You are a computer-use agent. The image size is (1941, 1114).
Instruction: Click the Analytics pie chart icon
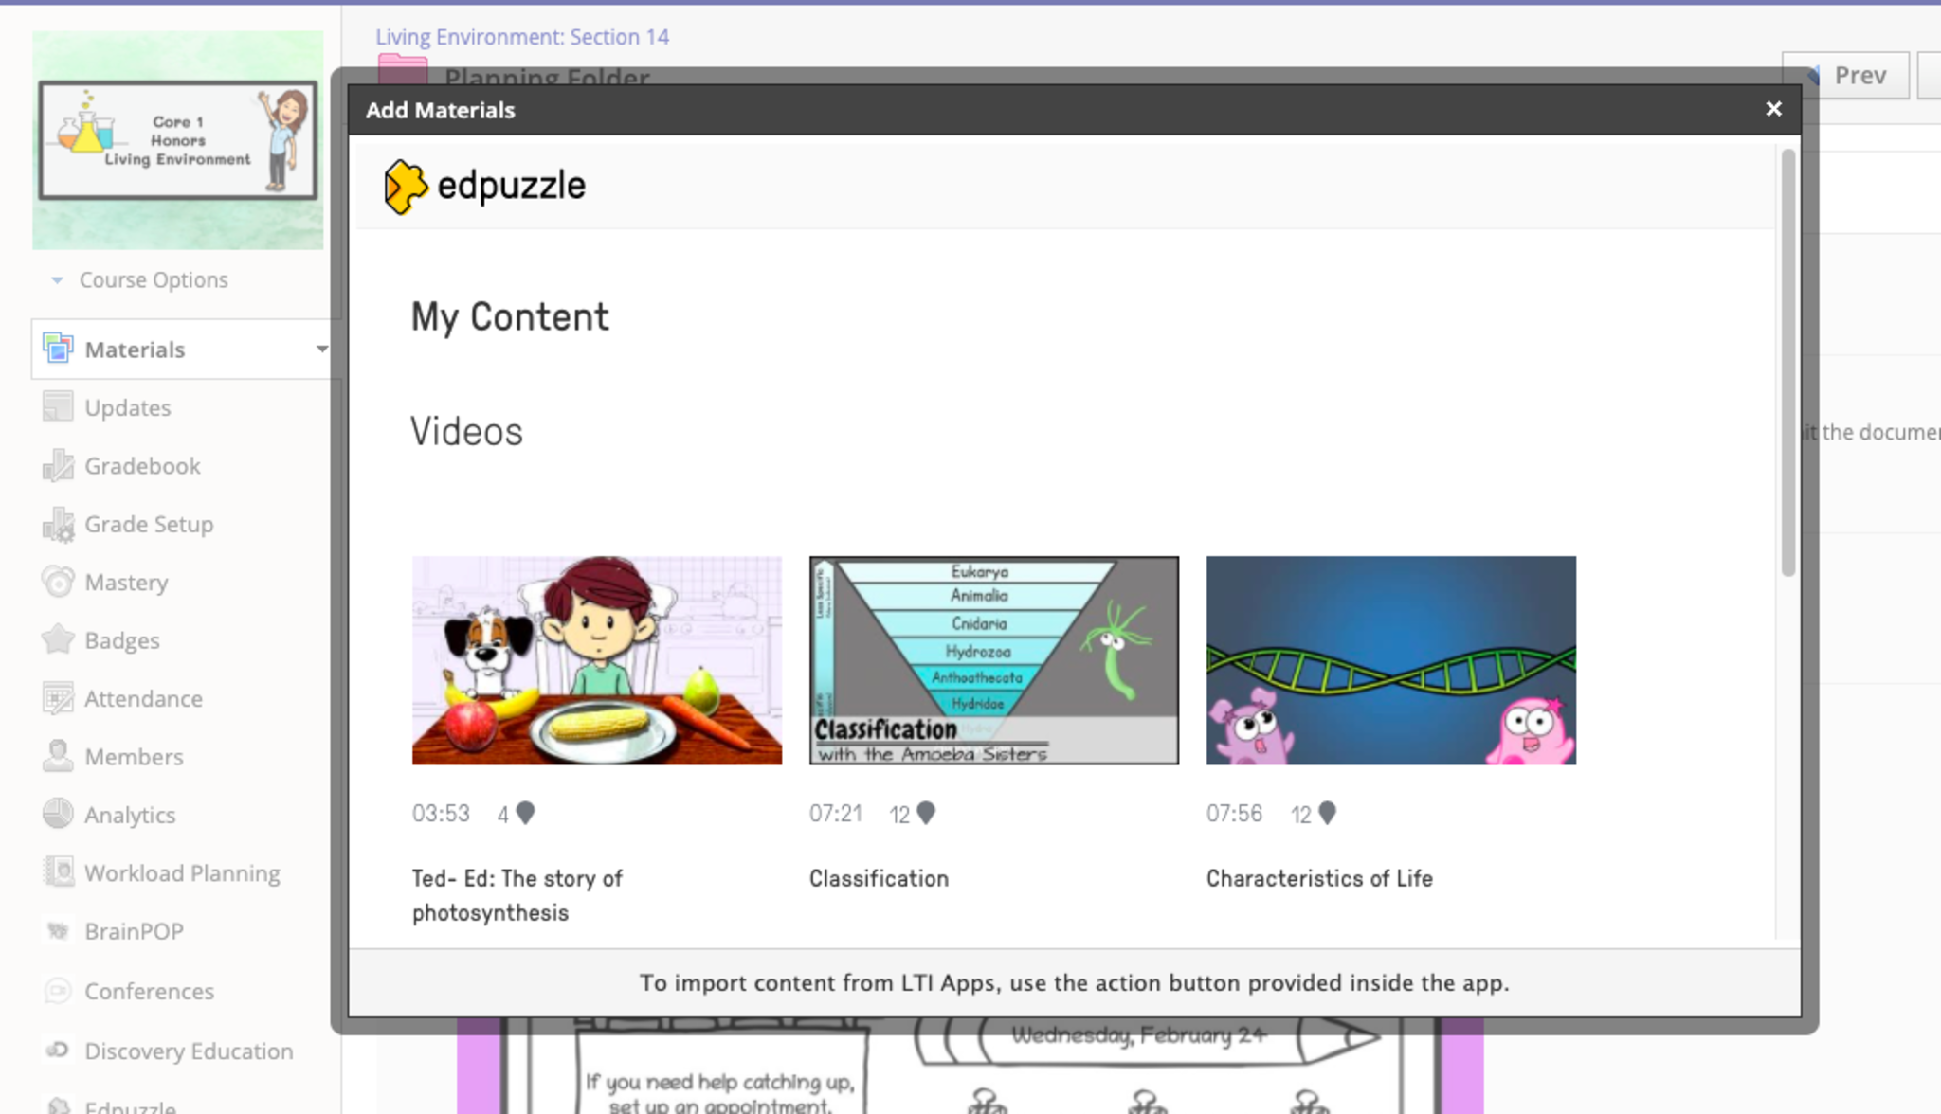pyautogui.click(x=58, y=815)
